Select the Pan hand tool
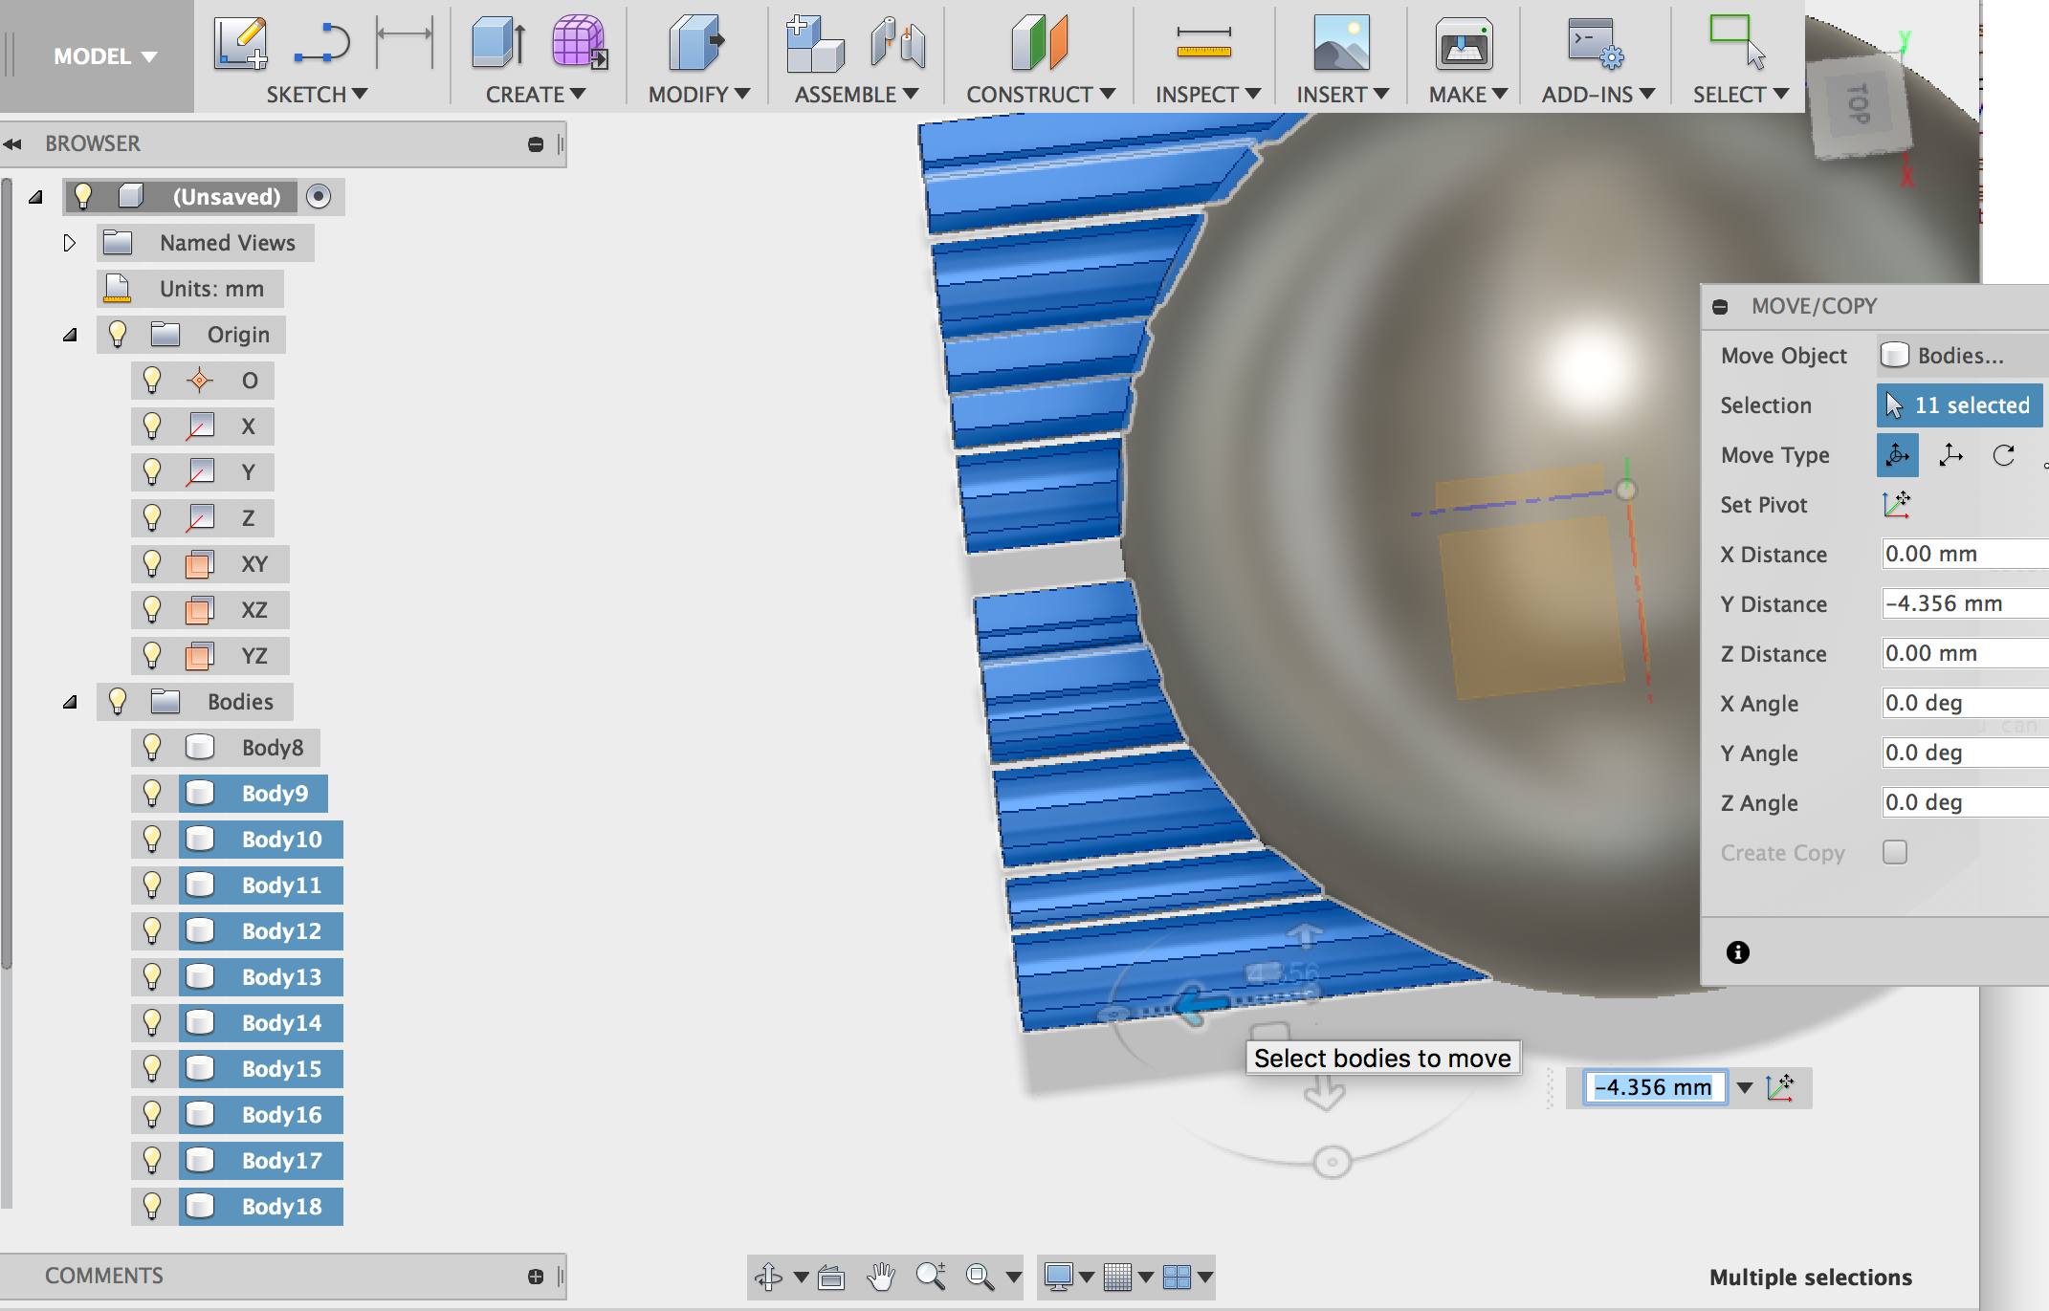The image size is (2049, 1311). coord(881,1277)
